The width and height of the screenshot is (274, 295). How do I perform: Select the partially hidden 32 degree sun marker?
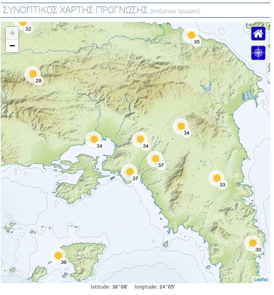23,24
